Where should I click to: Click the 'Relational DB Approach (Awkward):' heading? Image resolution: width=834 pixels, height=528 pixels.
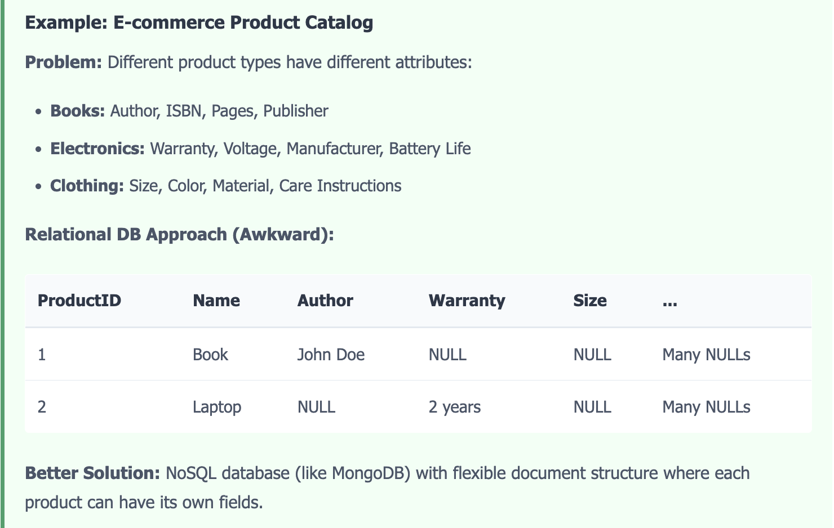(x=180, y=235)
